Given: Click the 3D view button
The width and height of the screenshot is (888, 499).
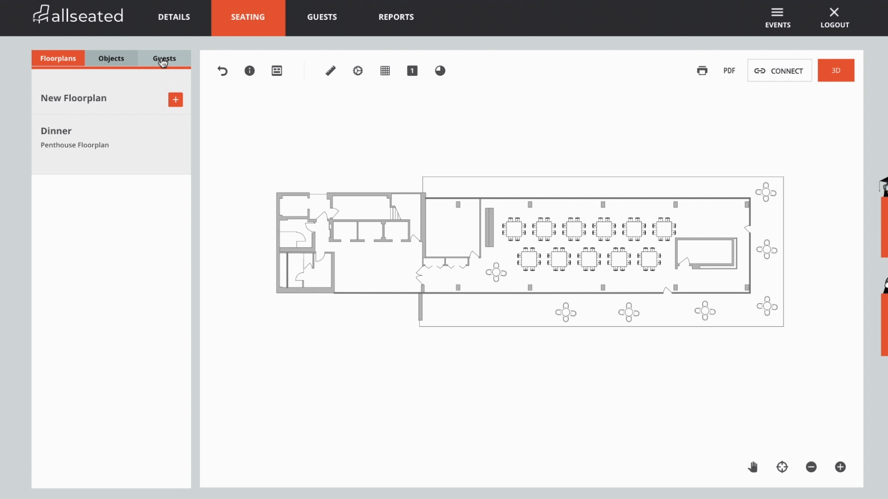Looking at the screenshot, I should 836,70.
